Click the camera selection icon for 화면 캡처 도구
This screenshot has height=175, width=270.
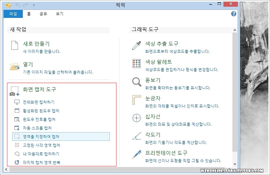14,91
